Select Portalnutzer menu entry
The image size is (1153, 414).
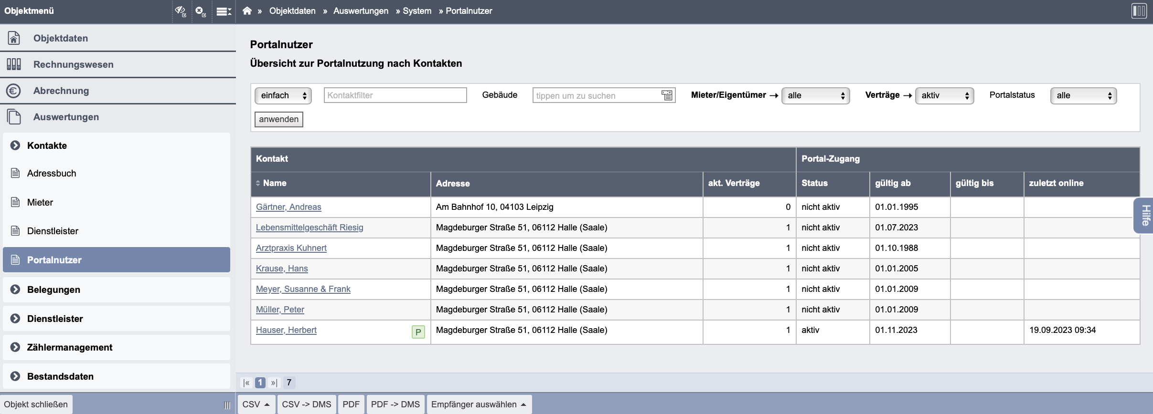click(117, 260)
